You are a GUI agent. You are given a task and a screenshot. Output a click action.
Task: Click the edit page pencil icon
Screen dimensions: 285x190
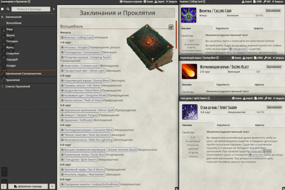click(x=171, y=27)
